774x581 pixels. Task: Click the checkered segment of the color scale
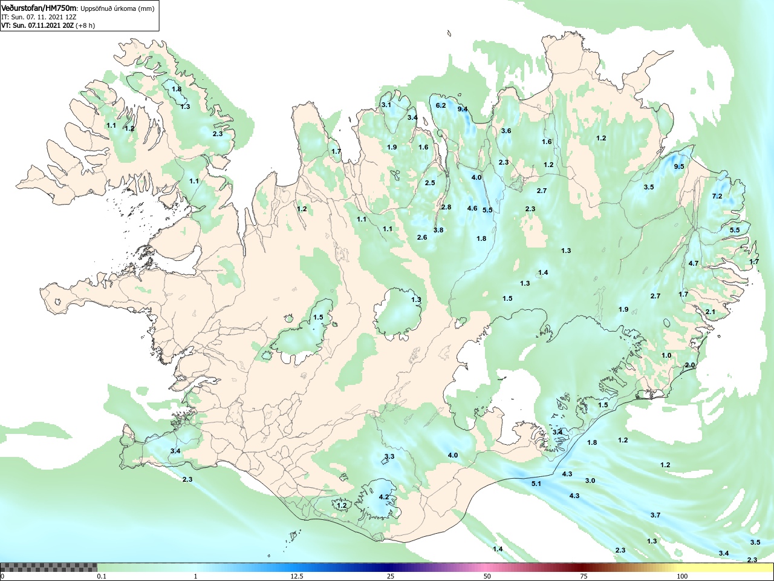(x=48, y=567)
